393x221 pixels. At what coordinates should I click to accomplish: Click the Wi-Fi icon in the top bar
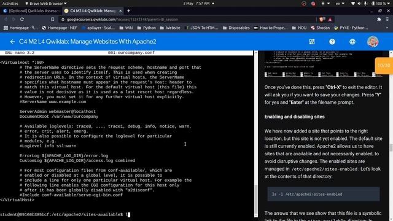point(353,4)
